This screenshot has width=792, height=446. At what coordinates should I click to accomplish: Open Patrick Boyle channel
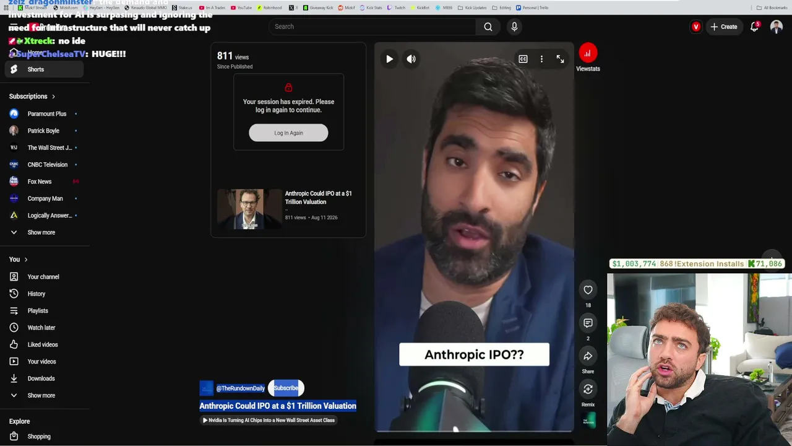pos(44,131)
